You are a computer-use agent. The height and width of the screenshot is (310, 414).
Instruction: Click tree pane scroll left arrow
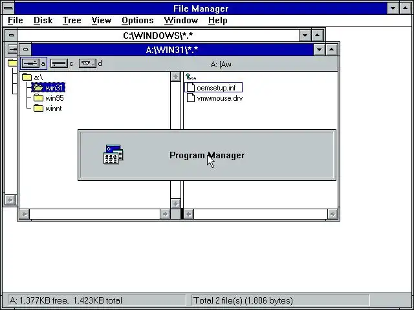(25, 214)
